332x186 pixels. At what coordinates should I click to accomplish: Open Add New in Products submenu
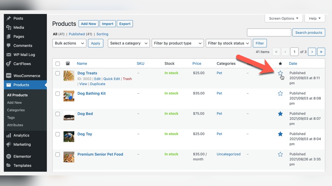pos(14,103)
